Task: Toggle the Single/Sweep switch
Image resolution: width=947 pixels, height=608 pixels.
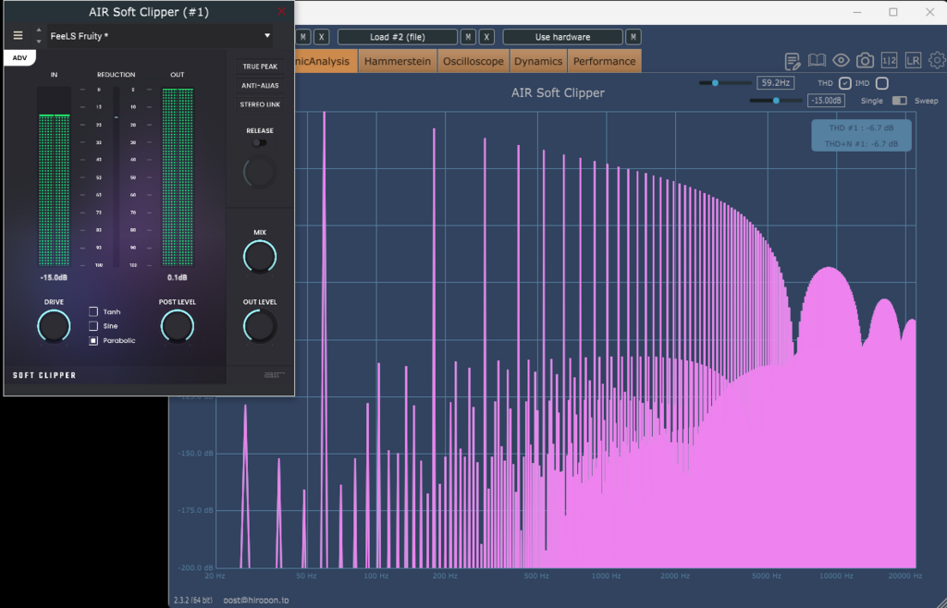Action: click(x=899, y=101)
